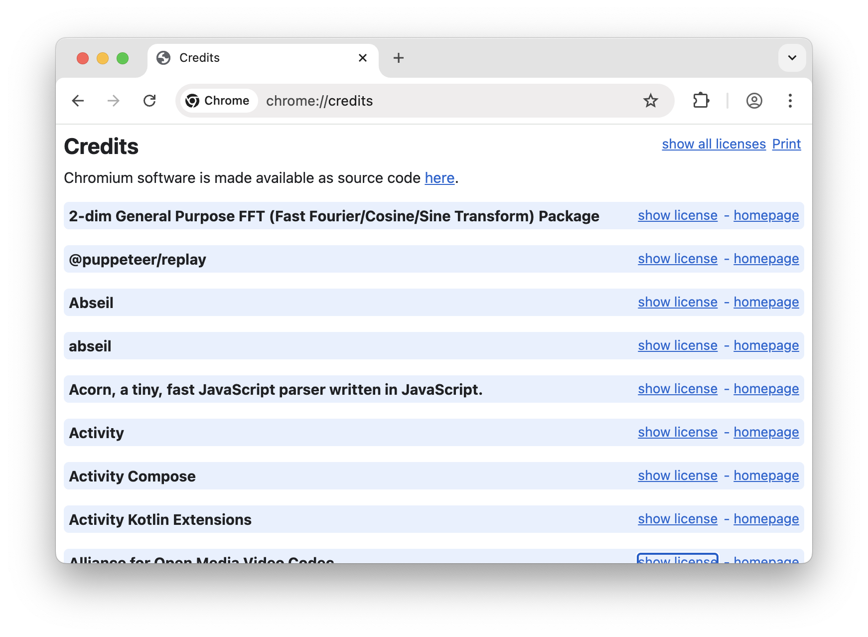Expand the tab search dropdown arrow
This screenshot has width=868, height=637.
(x=792, y=58)
